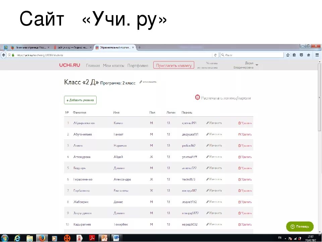Click Распечатать логины/пароли print link

[x=223, y=98]
